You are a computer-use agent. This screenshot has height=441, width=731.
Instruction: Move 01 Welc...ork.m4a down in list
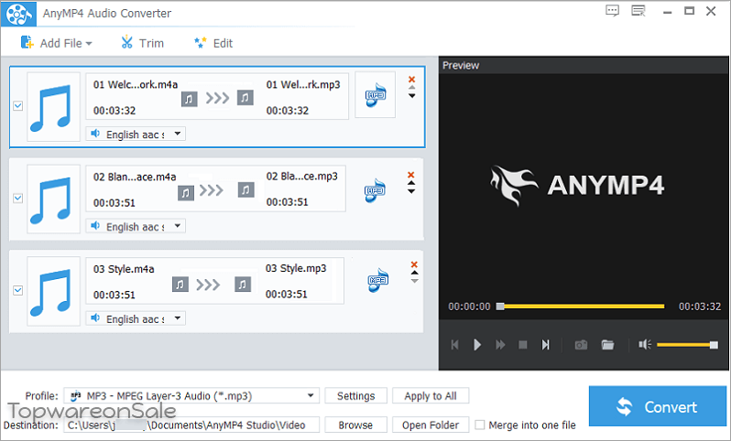411,96
